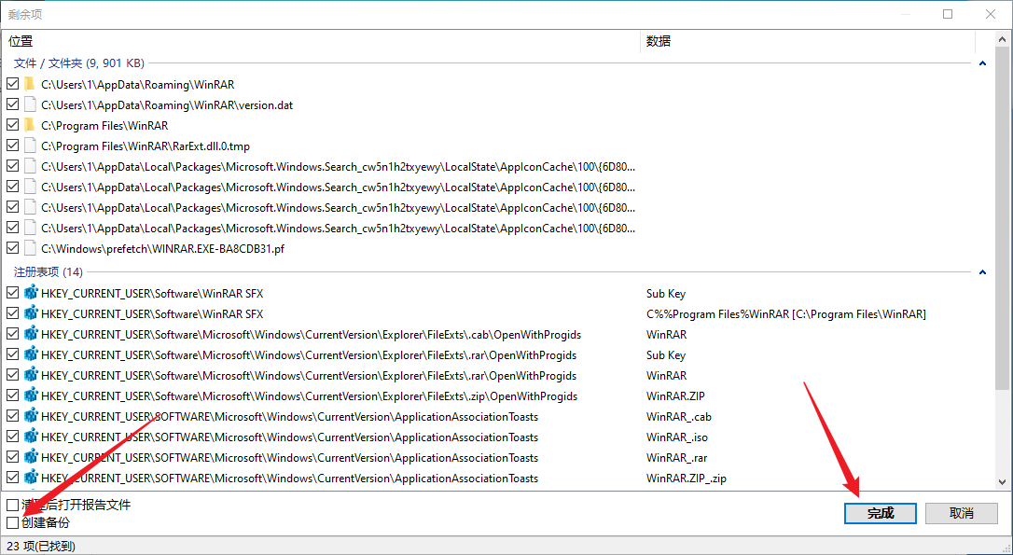Uncheck checkbox of WinRAR SFX Sub Key row
The width and height of the screenshot is (1013, 555).
coord(12,293)
